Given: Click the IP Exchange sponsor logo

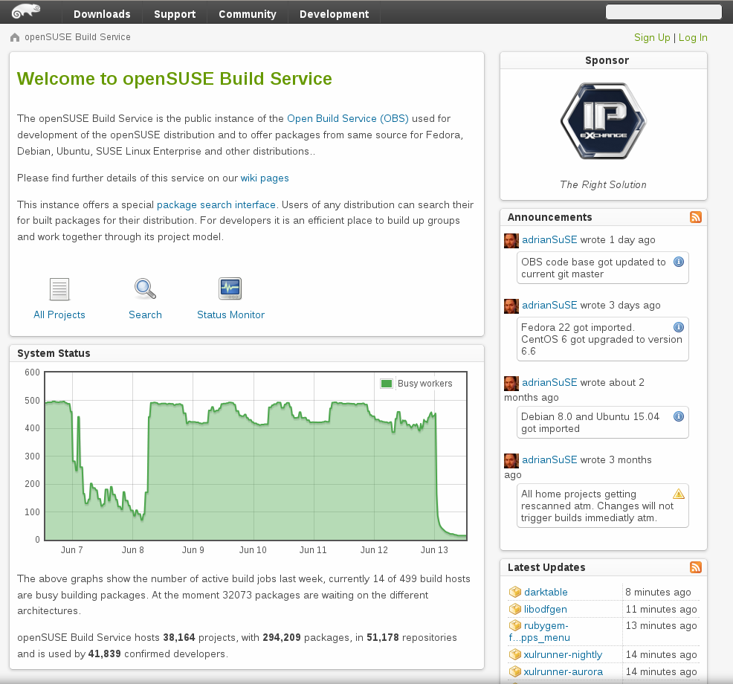Looking at the screenshot, I should tap(603, 121).
